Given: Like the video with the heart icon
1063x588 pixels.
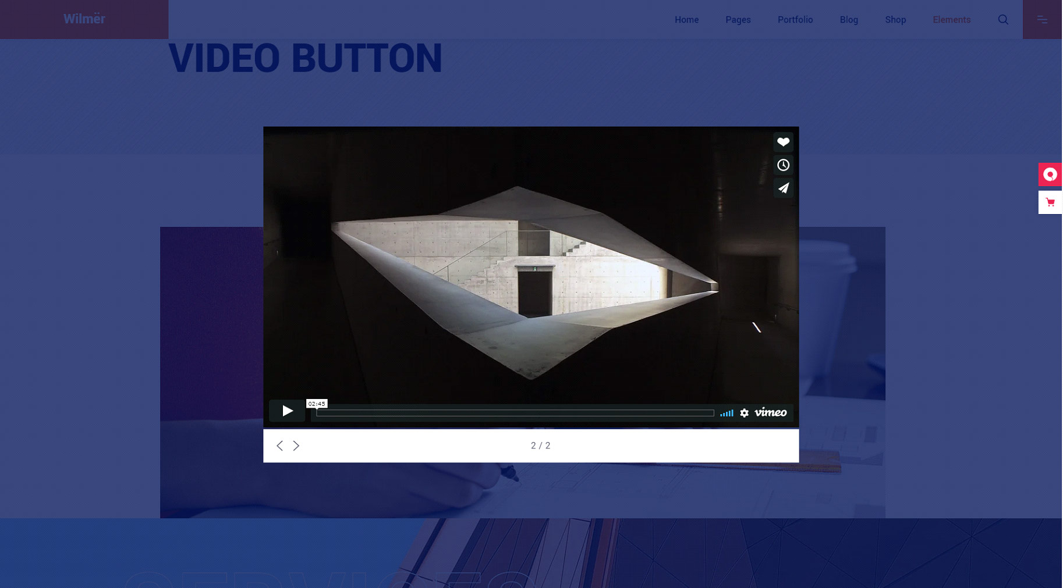Looking at the screenshot, I should 783,142.
